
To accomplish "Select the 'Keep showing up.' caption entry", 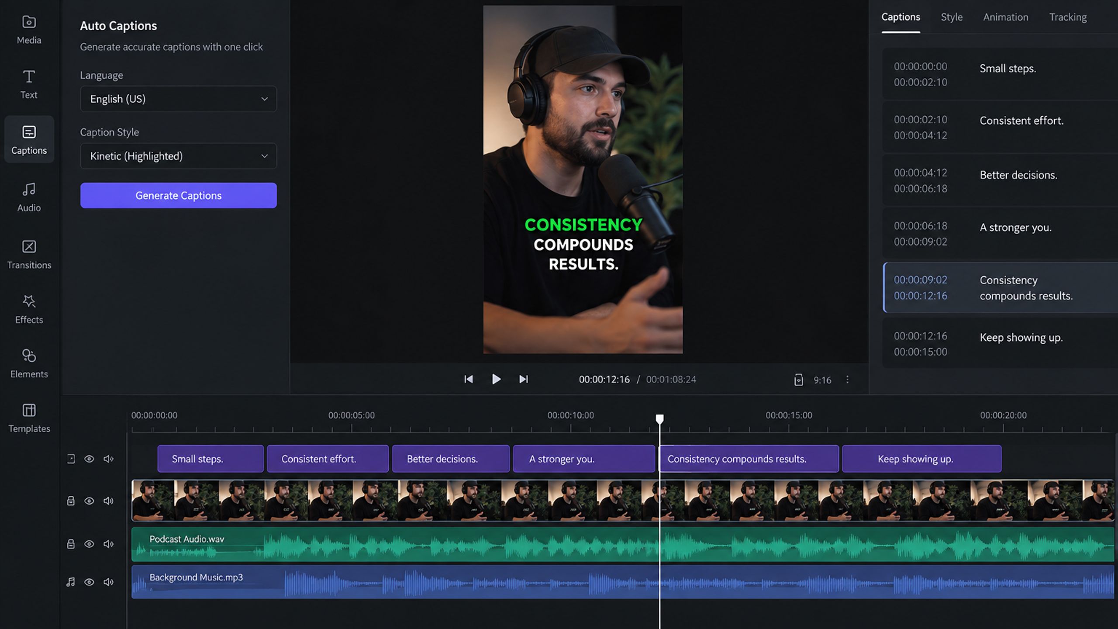I will (x=1000, y=343).
